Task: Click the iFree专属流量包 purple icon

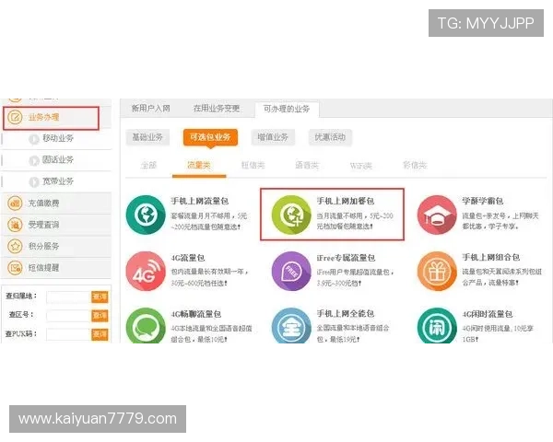Action: [x=291, y=271]
